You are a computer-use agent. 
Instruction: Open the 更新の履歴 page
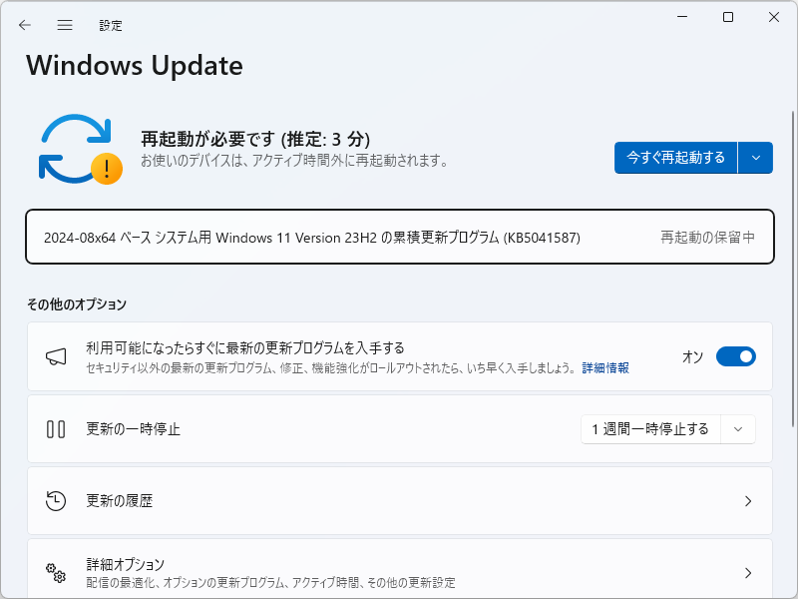point(399,502)
